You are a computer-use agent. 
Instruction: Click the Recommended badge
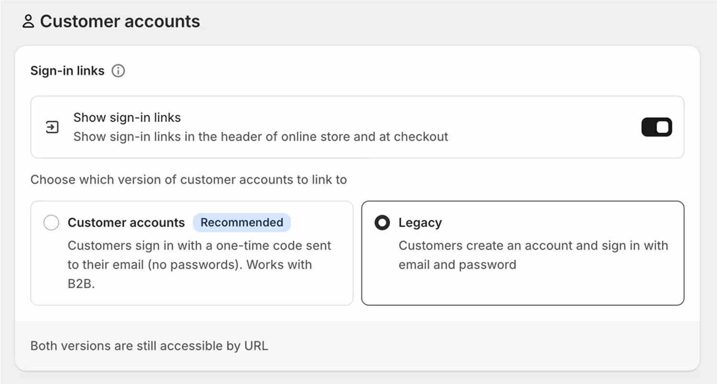click(x=242, y=223)
